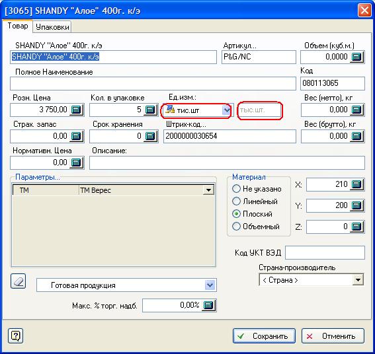Click the Y value field 200

[x=327, y=205]
